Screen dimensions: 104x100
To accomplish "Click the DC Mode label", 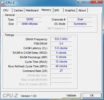I will coord(60,24).
